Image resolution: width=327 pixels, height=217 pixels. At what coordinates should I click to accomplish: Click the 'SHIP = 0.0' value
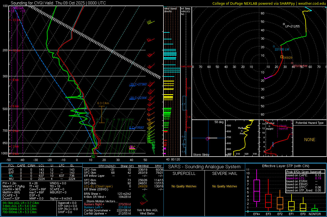click(65, 212)
